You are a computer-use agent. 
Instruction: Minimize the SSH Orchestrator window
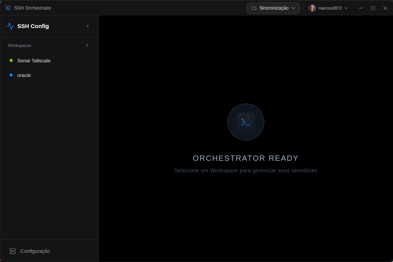361,8
